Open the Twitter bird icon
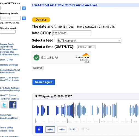The height and width of the screenshot is (137, 139). 4,105
